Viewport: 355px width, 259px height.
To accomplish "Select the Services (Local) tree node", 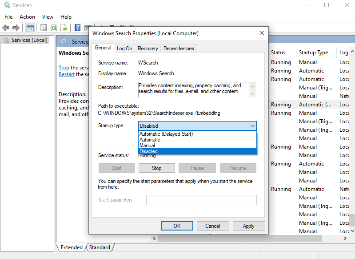I will [25, 40].
